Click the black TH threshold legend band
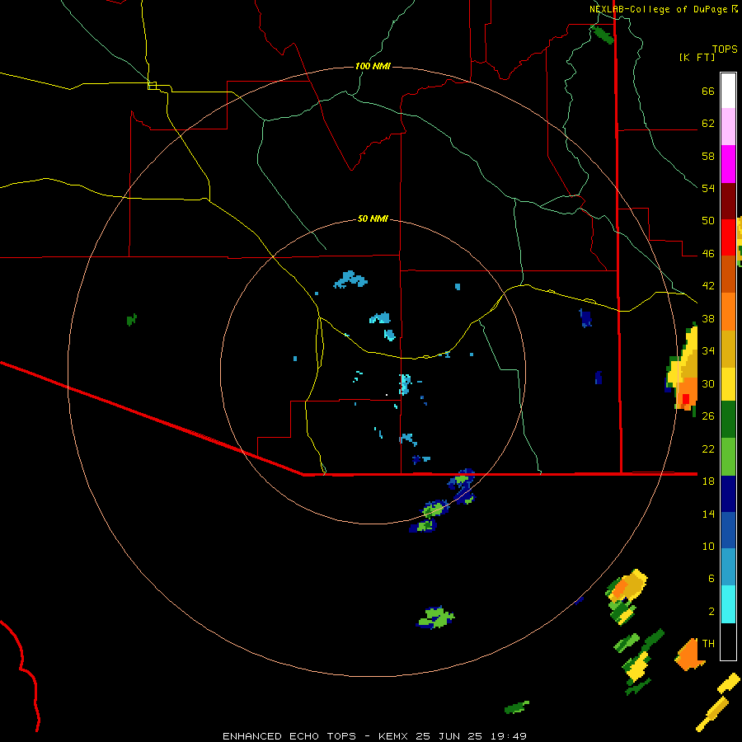742x742 pixels. 728,641
